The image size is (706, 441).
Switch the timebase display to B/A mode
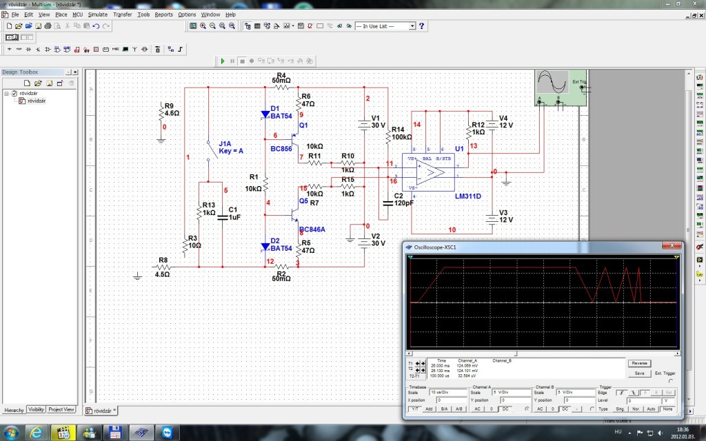click(445, 409)
